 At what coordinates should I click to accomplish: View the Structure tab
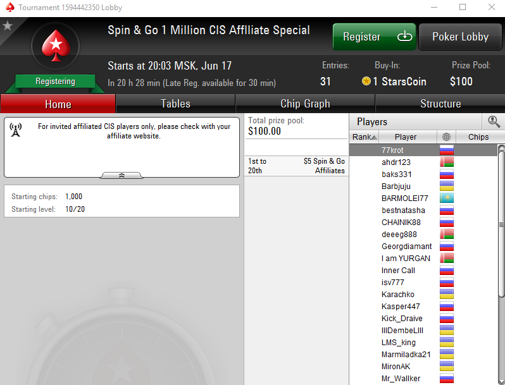pyautogui.click(x=440, y=104)
